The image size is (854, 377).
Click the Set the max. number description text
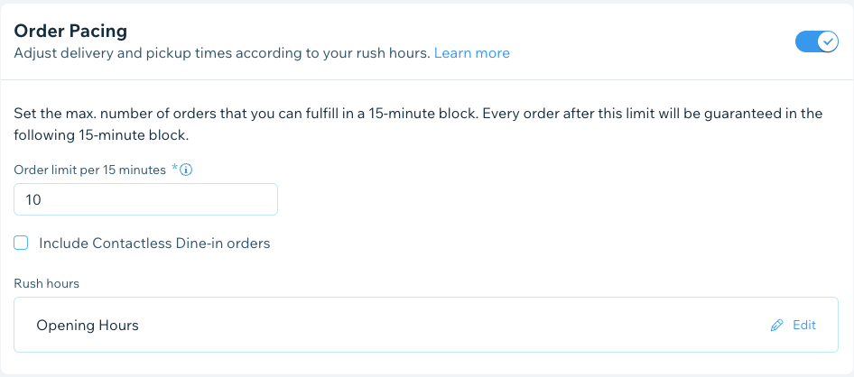[418, 114]
